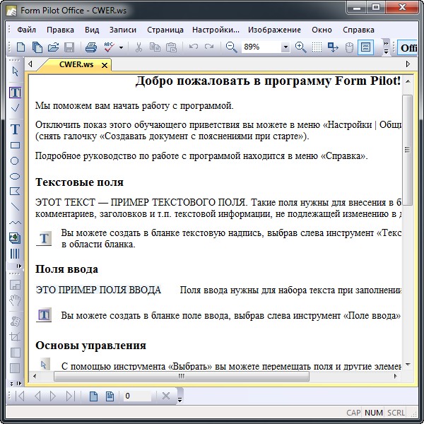Image resolution: width=424 pixels, height=424 pixels.
Task: Expand the bottom record toolbar options
Action: tap(179, 397)
